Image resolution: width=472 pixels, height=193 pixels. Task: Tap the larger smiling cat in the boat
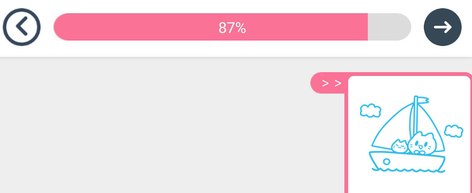422,143
